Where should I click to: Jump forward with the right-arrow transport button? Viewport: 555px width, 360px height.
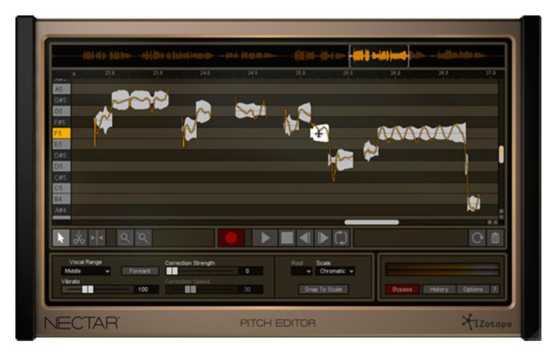[323, 238]
